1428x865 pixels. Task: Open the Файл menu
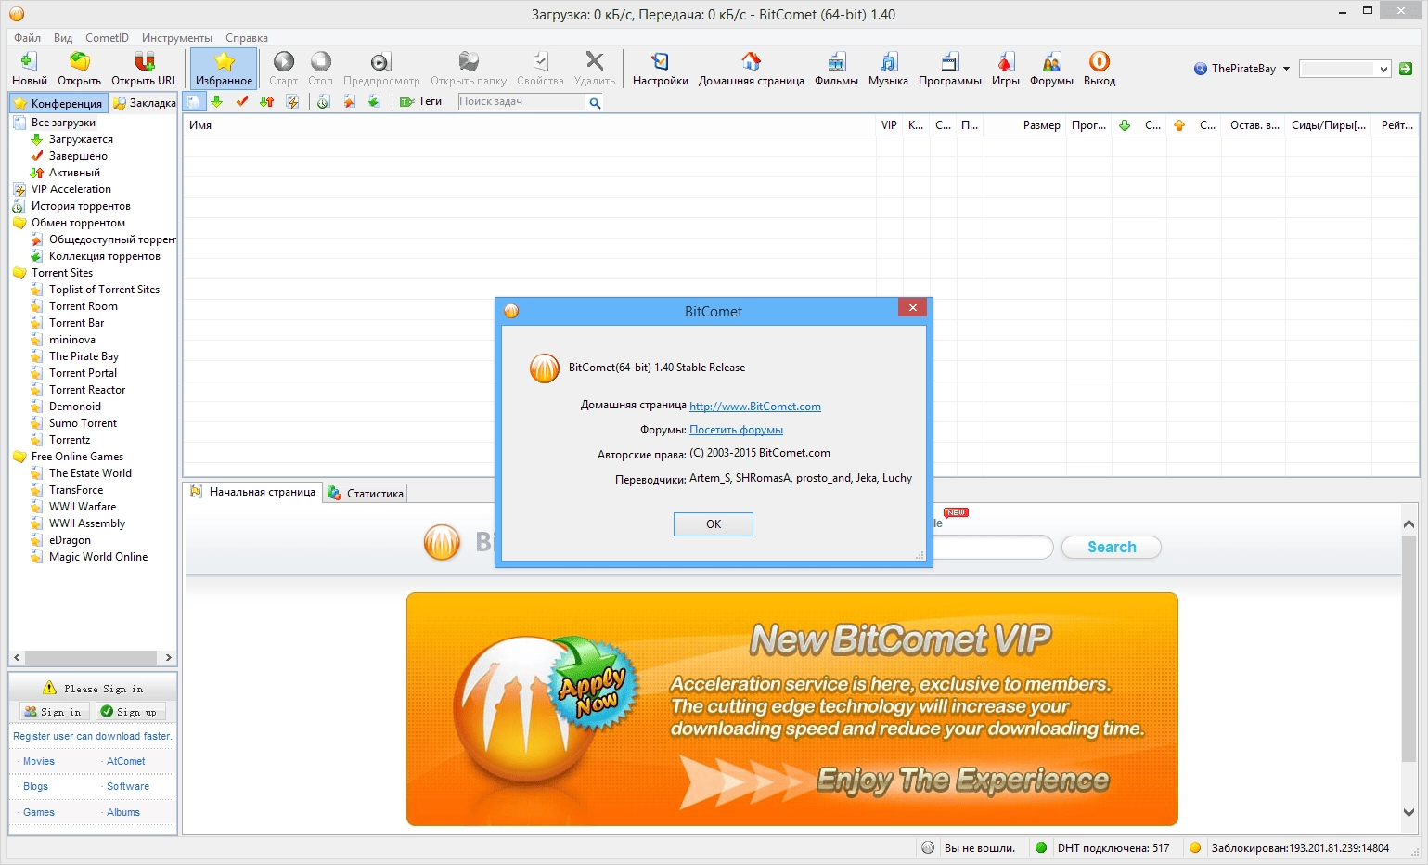pyautogui.click(x=27, y=38)
